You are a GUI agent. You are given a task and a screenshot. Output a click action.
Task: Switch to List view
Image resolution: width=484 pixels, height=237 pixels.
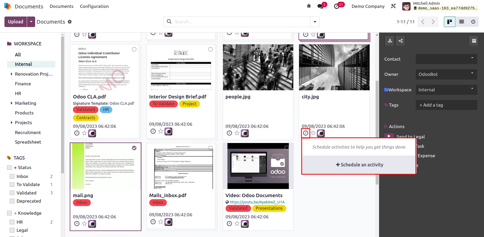(x=461, y=22)
